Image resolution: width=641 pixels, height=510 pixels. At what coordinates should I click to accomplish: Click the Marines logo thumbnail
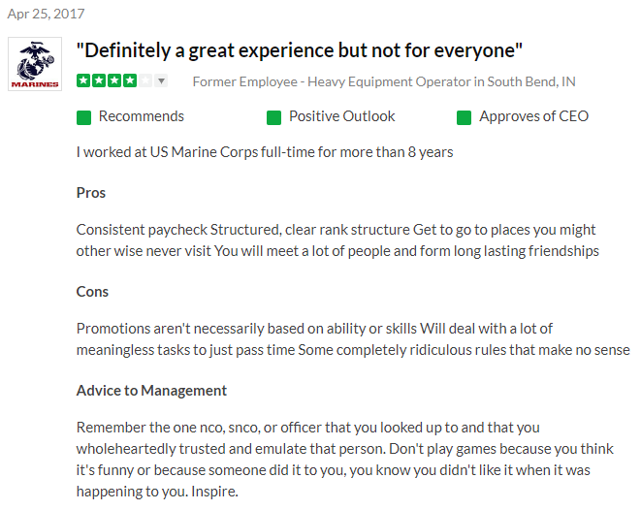(34, 65)
